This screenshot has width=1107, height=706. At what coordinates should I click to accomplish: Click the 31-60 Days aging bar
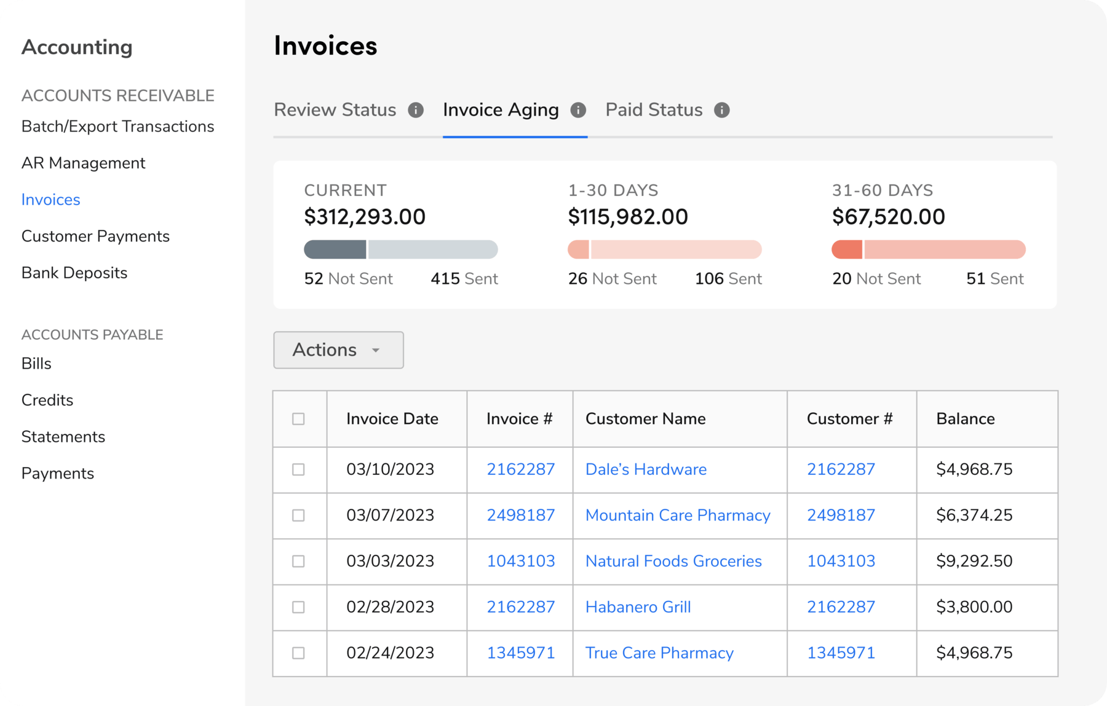click(928, 249)
